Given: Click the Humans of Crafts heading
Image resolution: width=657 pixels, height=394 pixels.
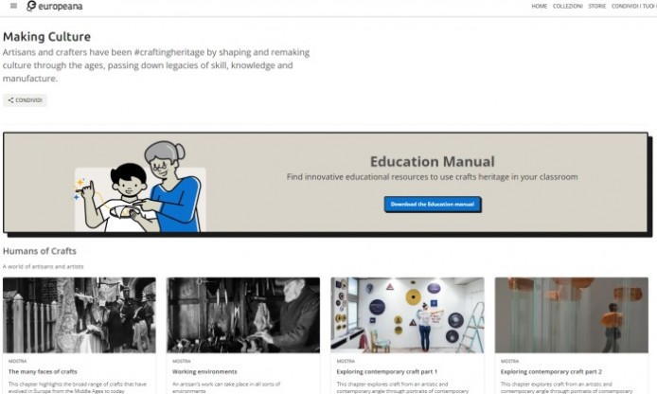Looking at the screenshot, I should pos(40,251).
